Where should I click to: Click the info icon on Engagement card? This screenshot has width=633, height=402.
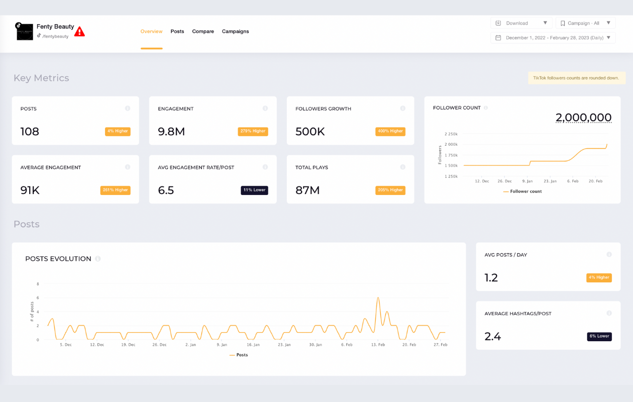click(x=265, y=108)
